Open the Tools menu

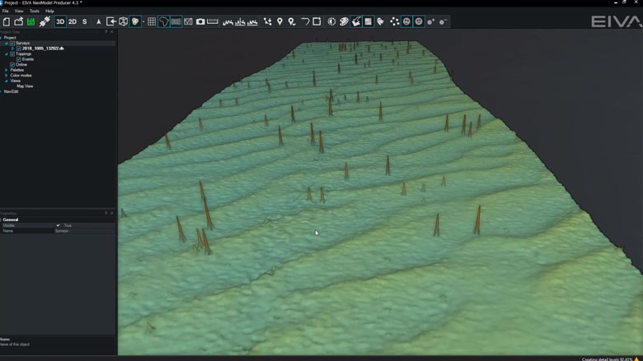pos(34,11)
